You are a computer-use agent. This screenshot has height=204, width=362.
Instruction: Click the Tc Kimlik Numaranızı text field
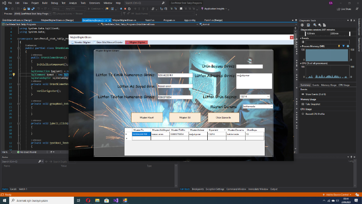tap(175, 75)
